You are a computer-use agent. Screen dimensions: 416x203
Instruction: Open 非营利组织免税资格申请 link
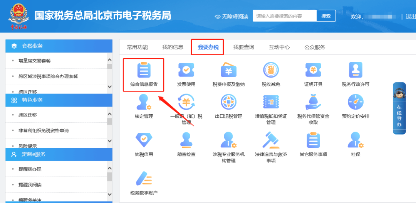[x=44, y=131]
